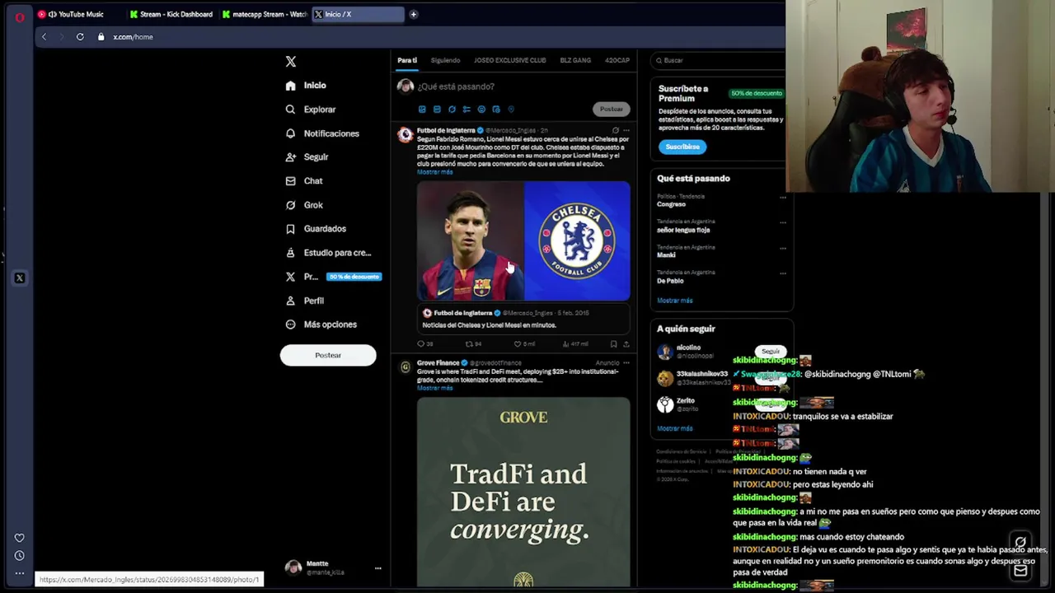The width and height of the screenshot is (1055, 593).
Task: Switch to the Para ti tab
Action: [407, 60]
